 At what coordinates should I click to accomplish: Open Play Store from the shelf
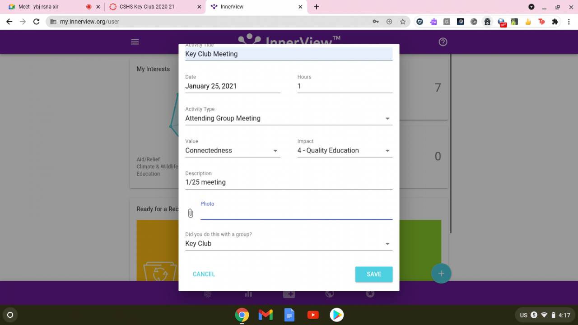coord(336,315)
